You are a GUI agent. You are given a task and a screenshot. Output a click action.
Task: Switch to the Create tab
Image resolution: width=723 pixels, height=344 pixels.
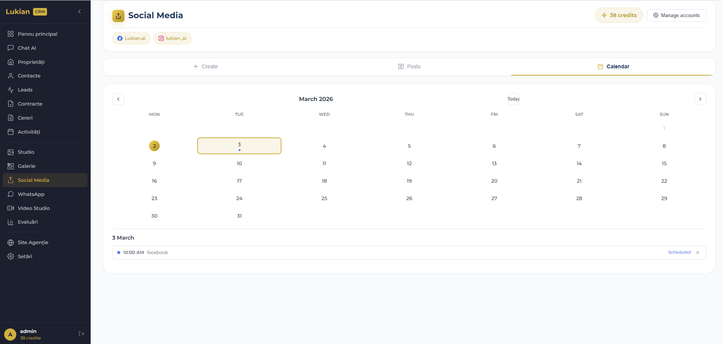(206, 66)
